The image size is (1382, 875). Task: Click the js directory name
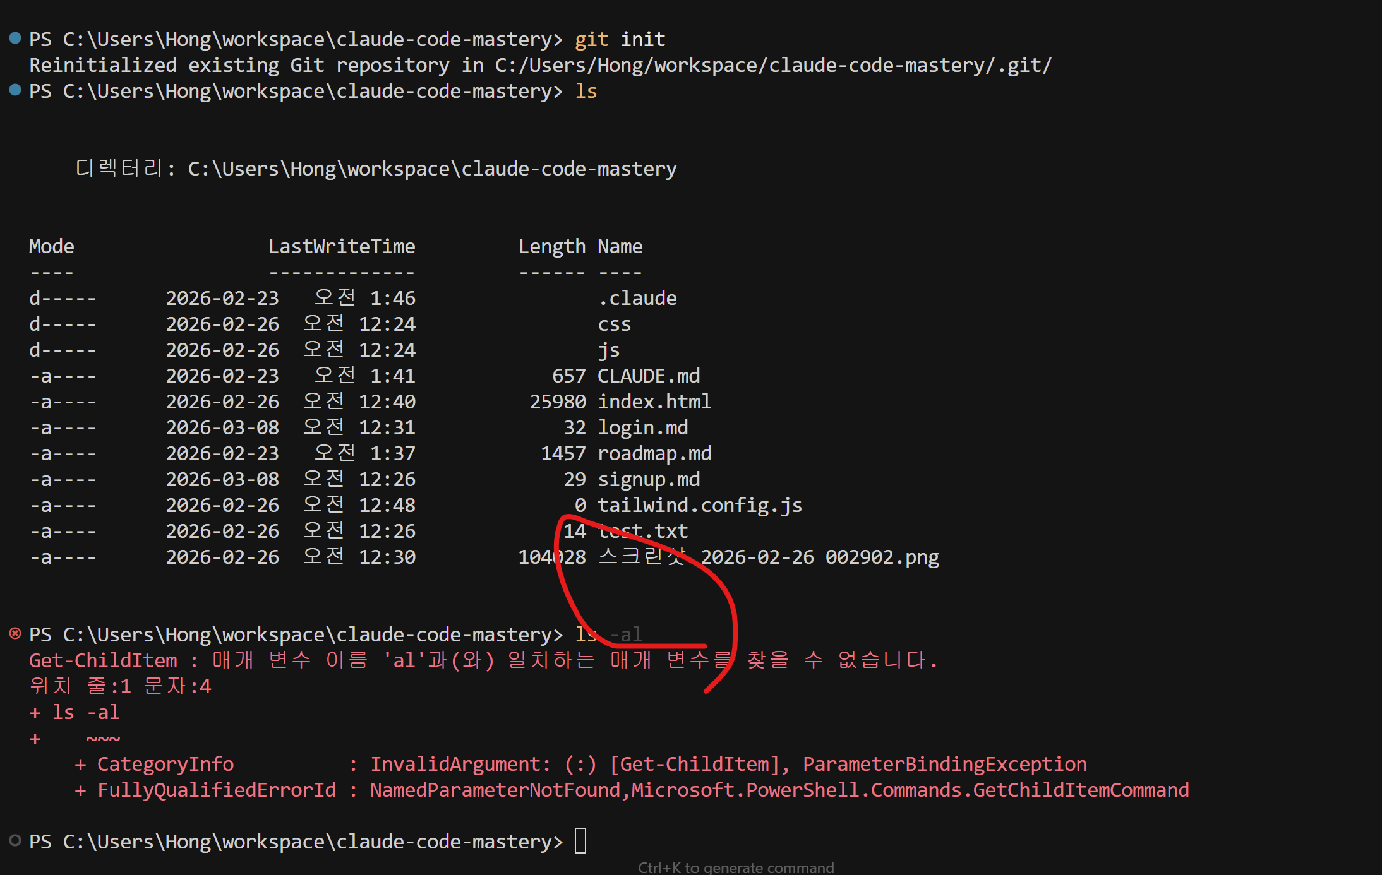608,350
